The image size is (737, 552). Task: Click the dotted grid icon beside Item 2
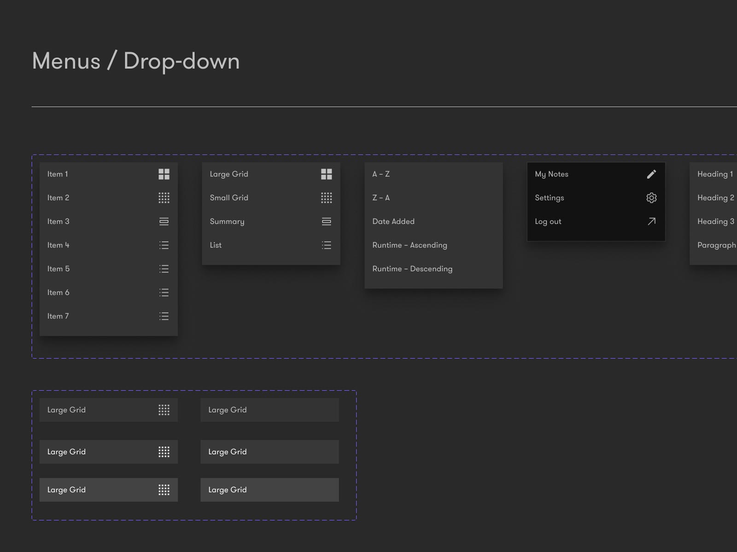click(x=164, y=198)
